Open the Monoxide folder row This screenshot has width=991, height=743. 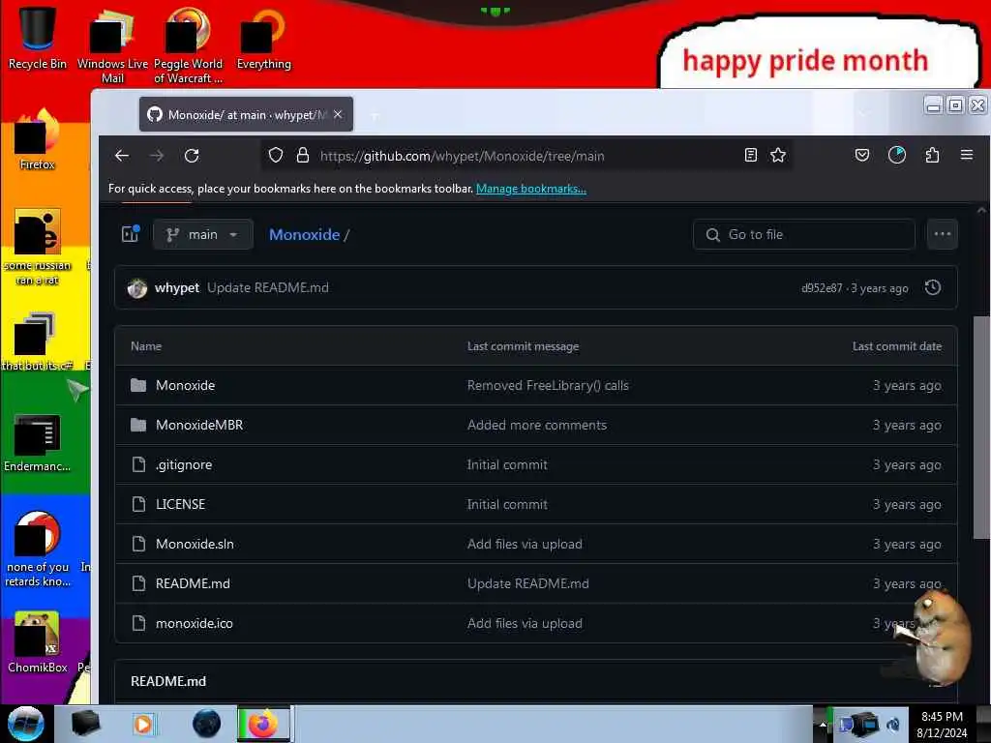pyautogui.click(x=536, y=385)
